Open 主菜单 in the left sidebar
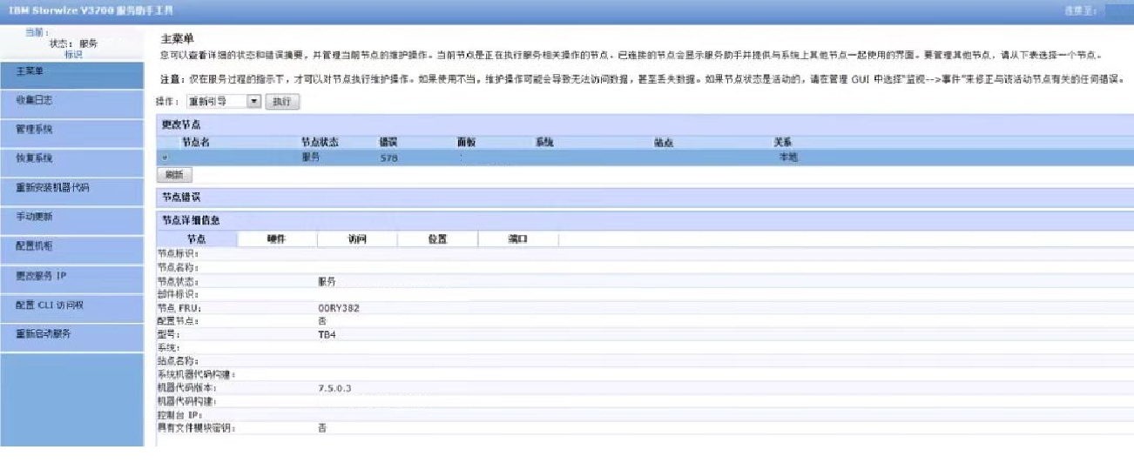This screenshot has height=463, width=1134. coord(71,73)
